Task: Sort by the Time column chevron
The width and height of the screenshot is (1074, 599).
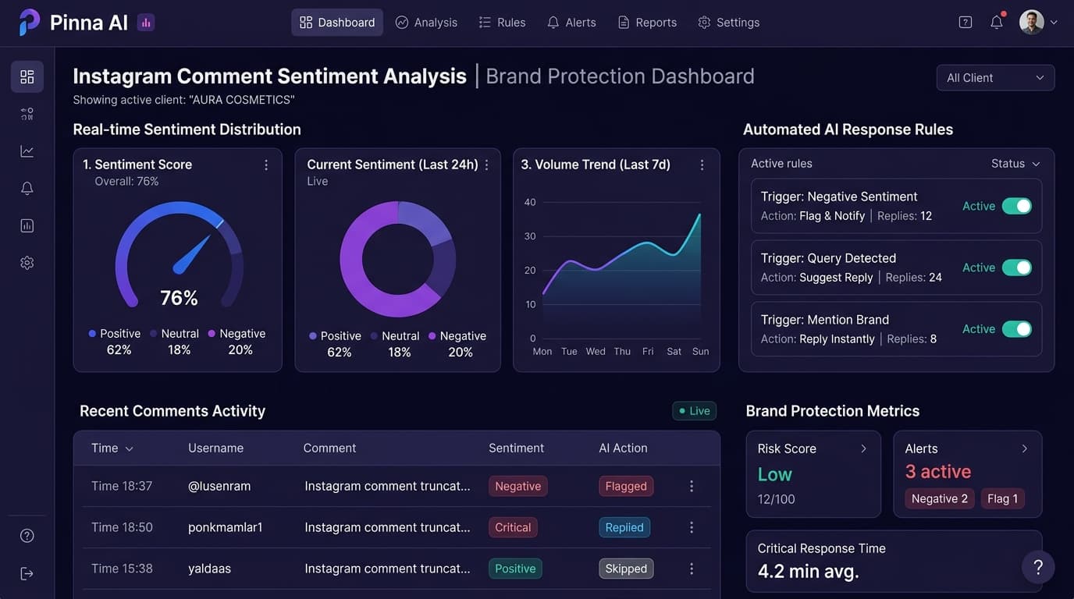Action: 130,448
